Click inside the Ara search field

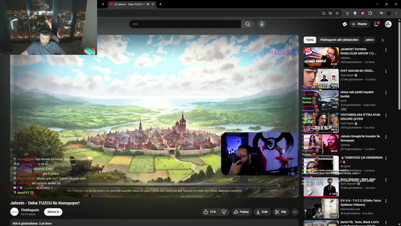[185, 24]
